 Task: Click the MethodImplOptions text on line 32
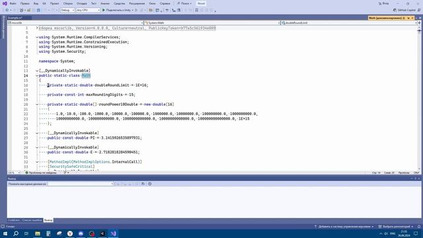tap(92, 162)
